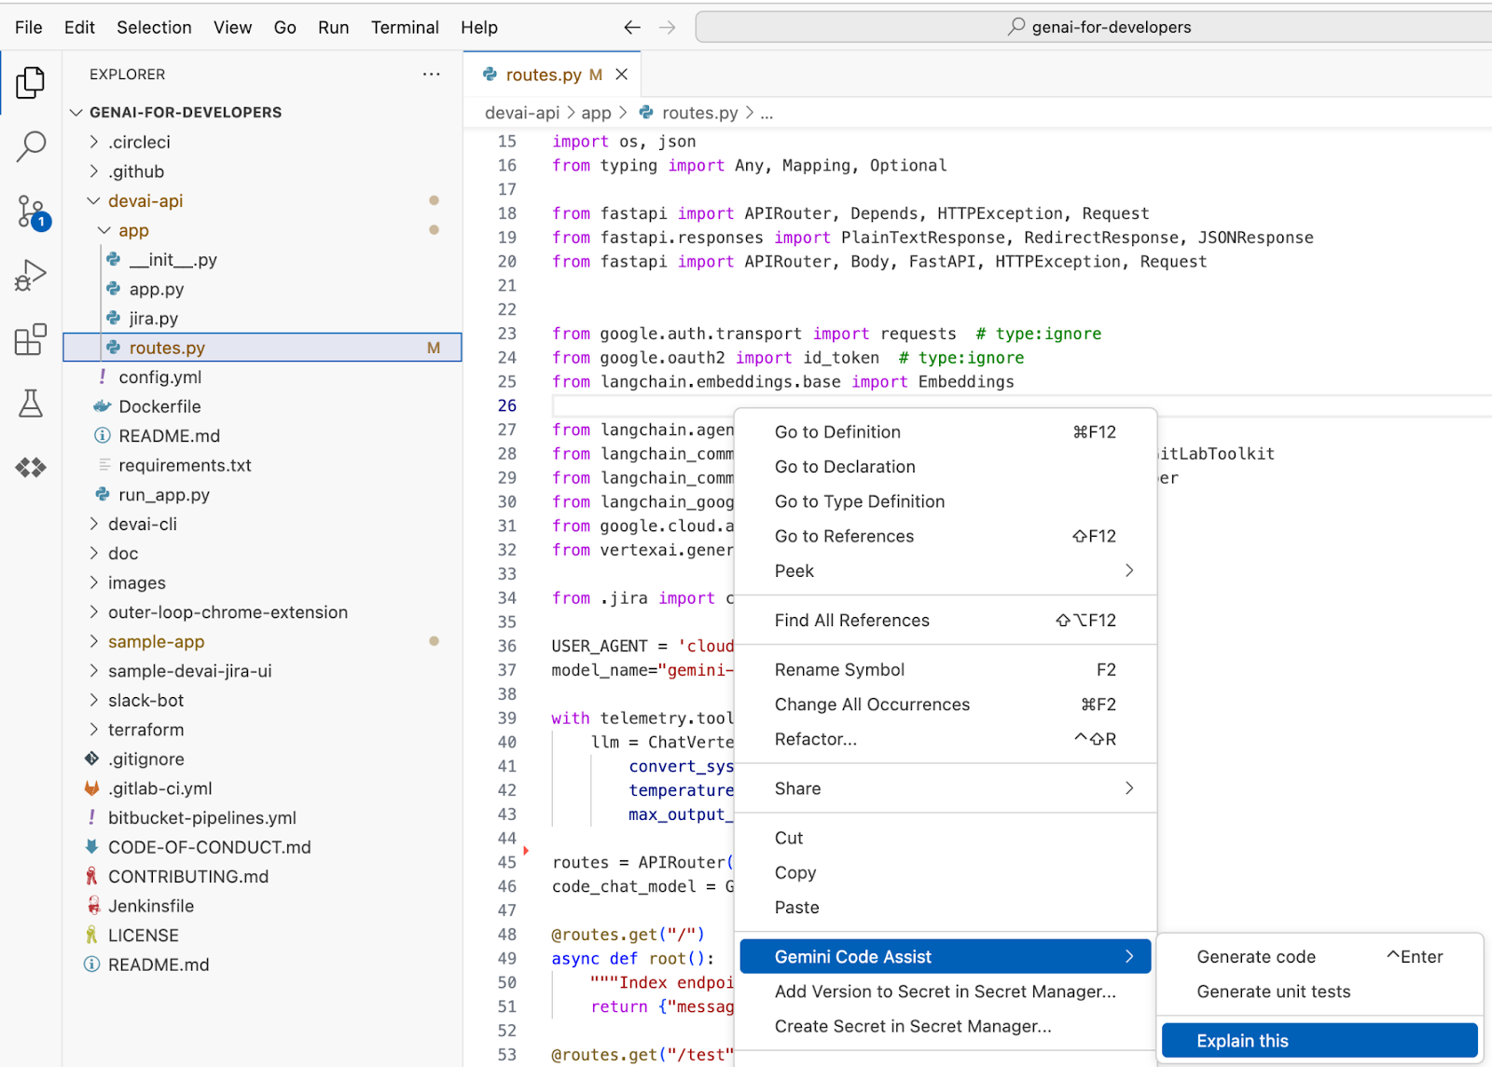Screen dimensions: 1492x1067
Task: Click the genai-for-developers search box
Action: click(1100, 27)
